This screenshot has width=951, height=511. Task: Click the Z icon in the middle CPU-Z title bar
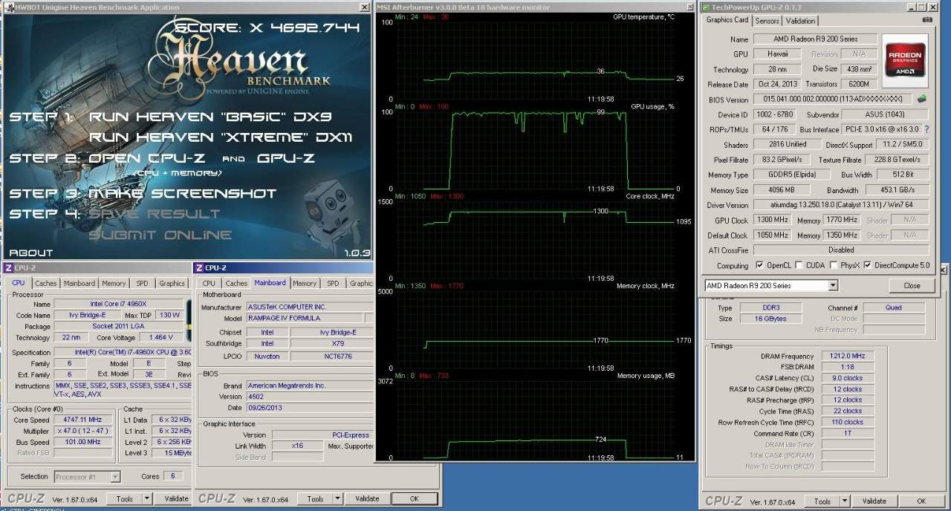[199, 268]
